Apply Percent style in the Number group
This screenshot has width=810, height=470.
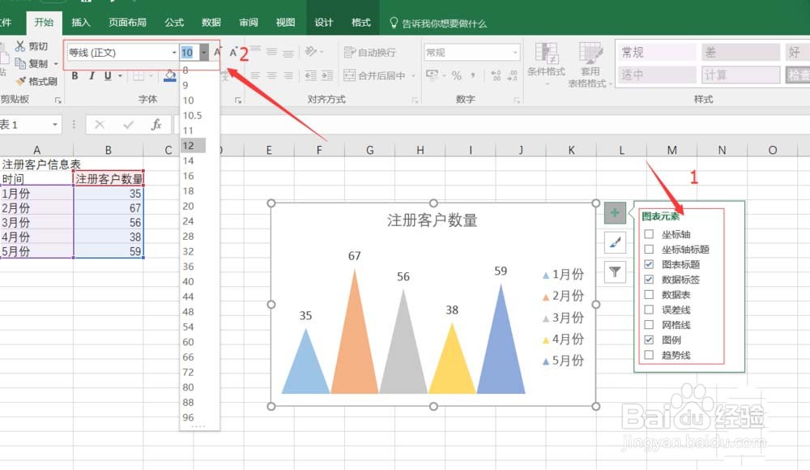point(455,75)
